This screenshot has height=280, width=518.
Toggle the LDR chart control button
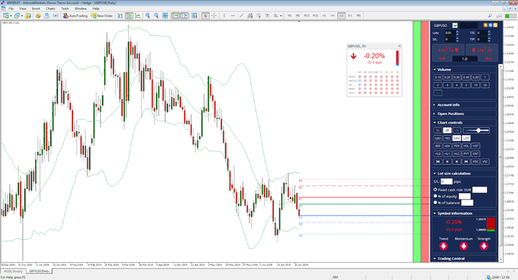pos(465,138)
